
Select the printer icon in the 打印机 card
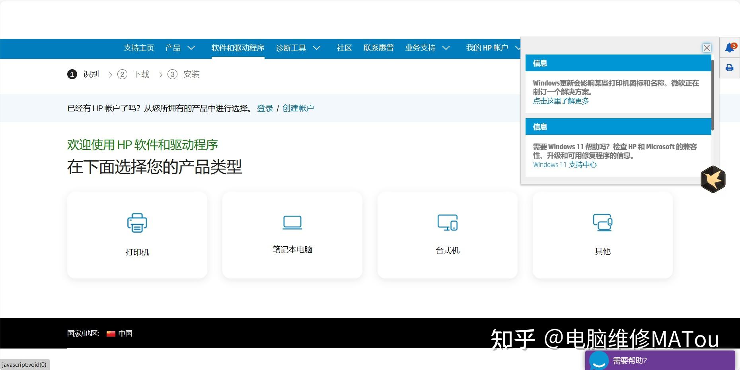[137, 223]
